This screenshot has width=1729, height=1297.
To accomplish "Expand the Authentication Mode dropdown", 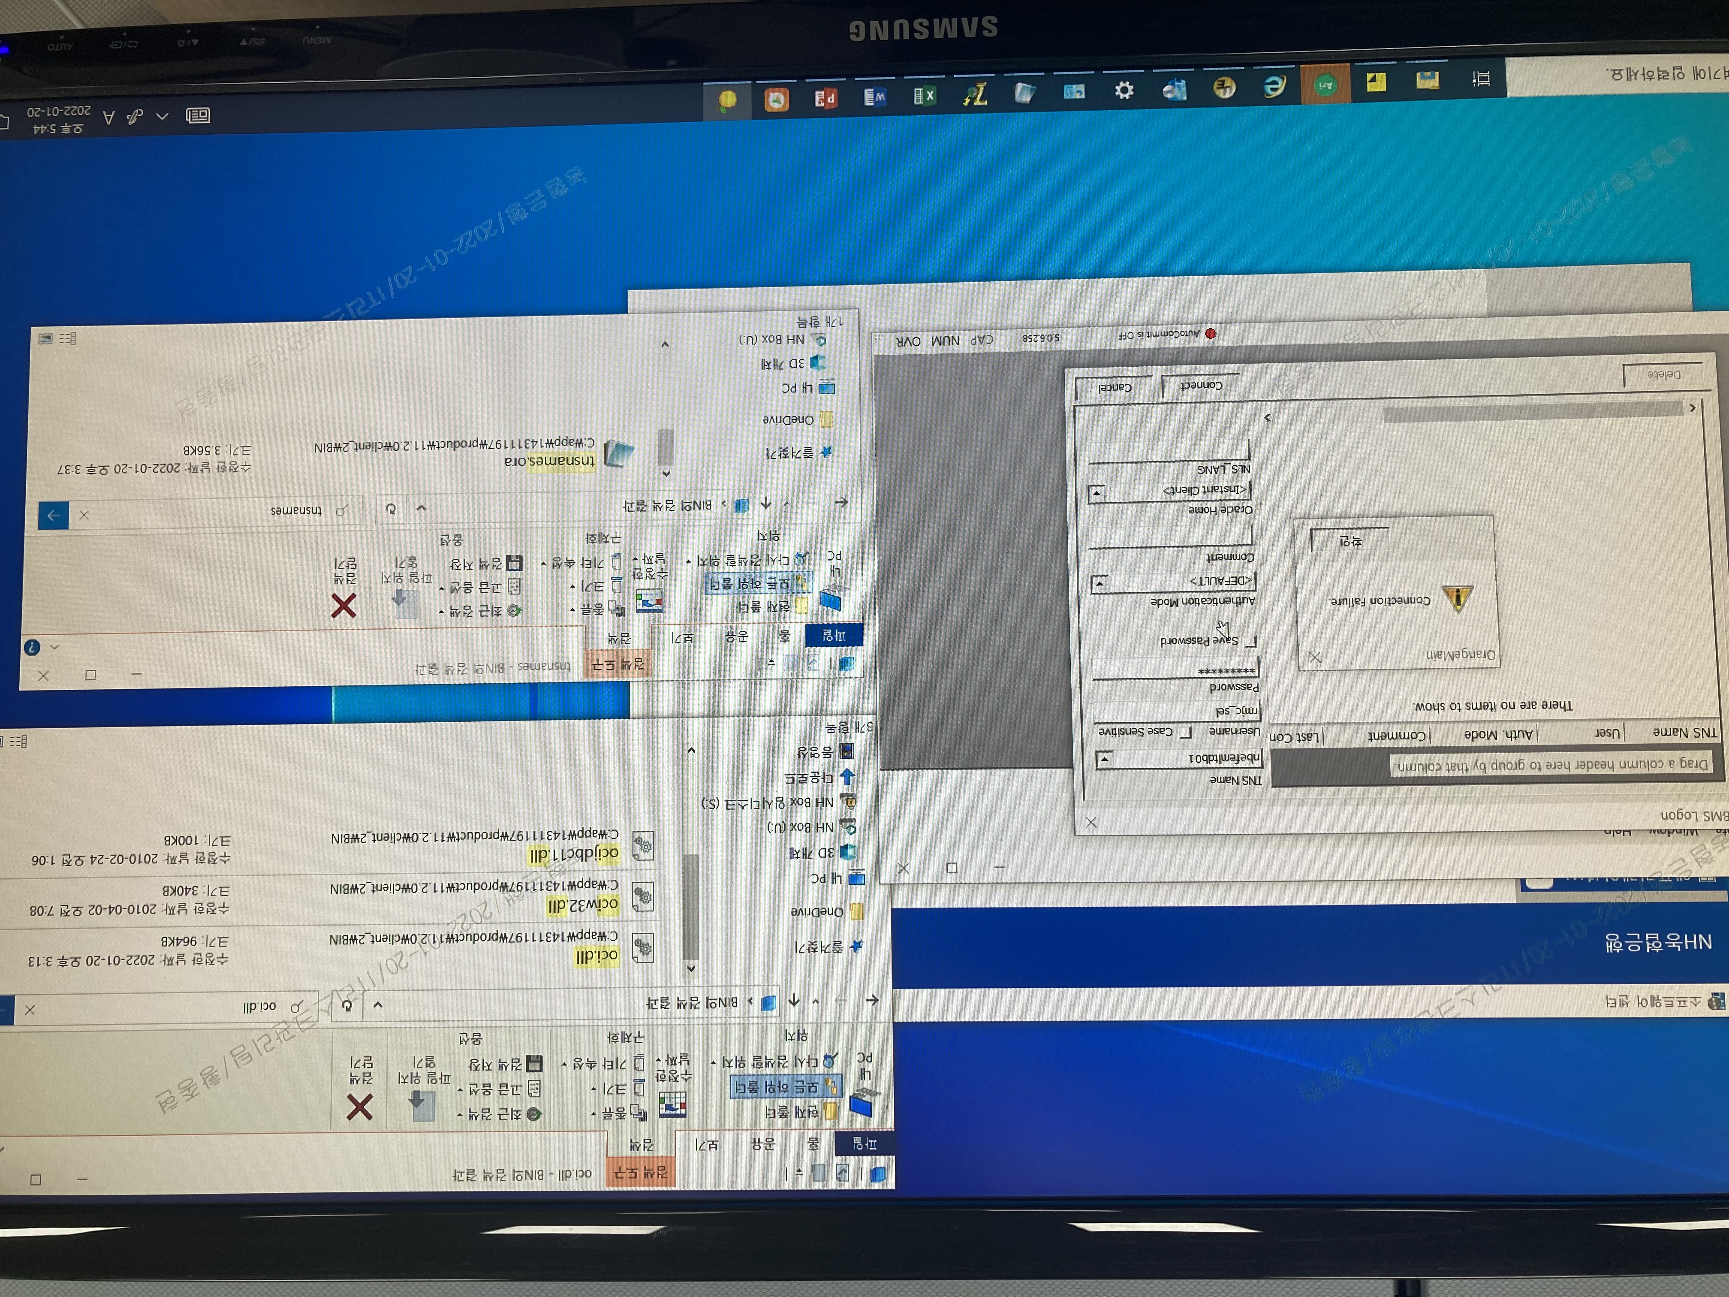I will click(1099, 583).
